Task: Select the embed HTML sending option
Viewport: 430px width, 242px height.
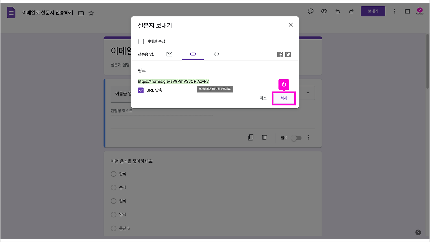Action: click(x=217, y=54)
